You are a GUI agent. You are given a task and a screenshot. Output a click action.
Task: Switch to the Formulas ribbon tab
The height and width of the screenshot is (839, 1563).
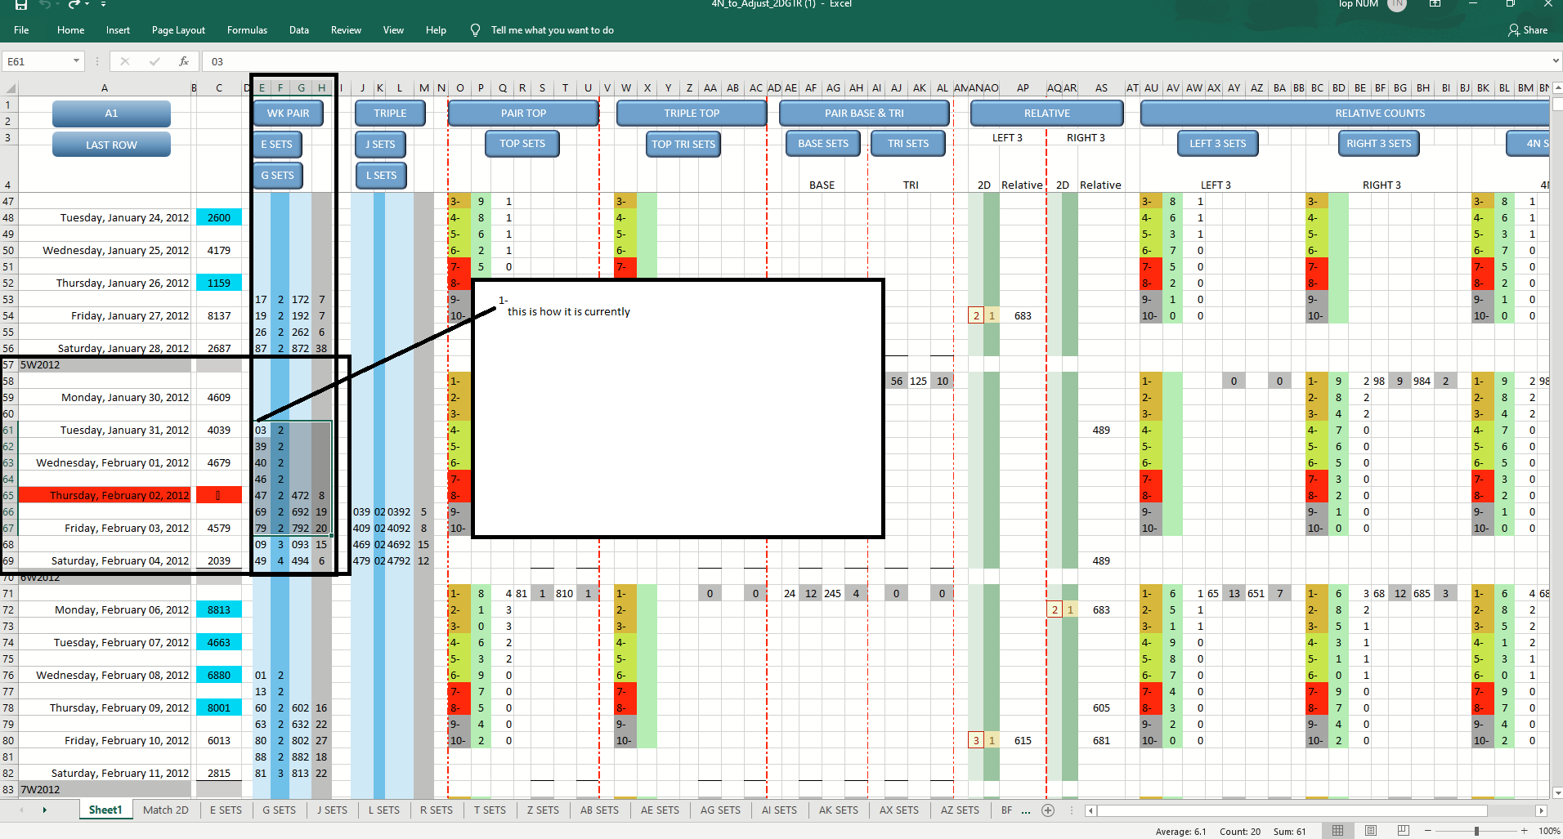pos(247,30)
